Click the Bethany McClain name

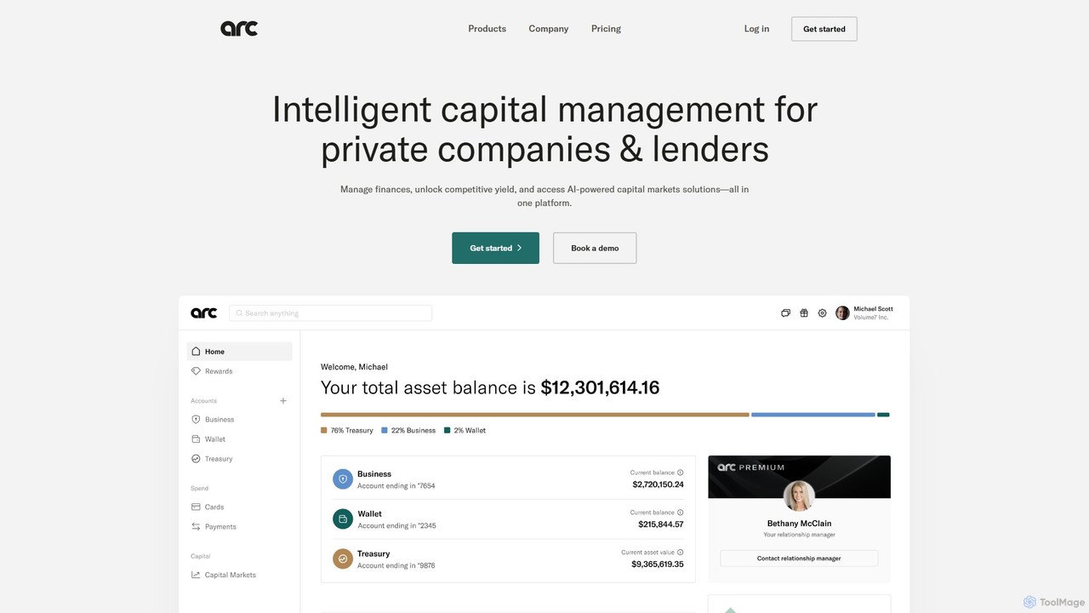pyautogui.click(x=799, y=524)
